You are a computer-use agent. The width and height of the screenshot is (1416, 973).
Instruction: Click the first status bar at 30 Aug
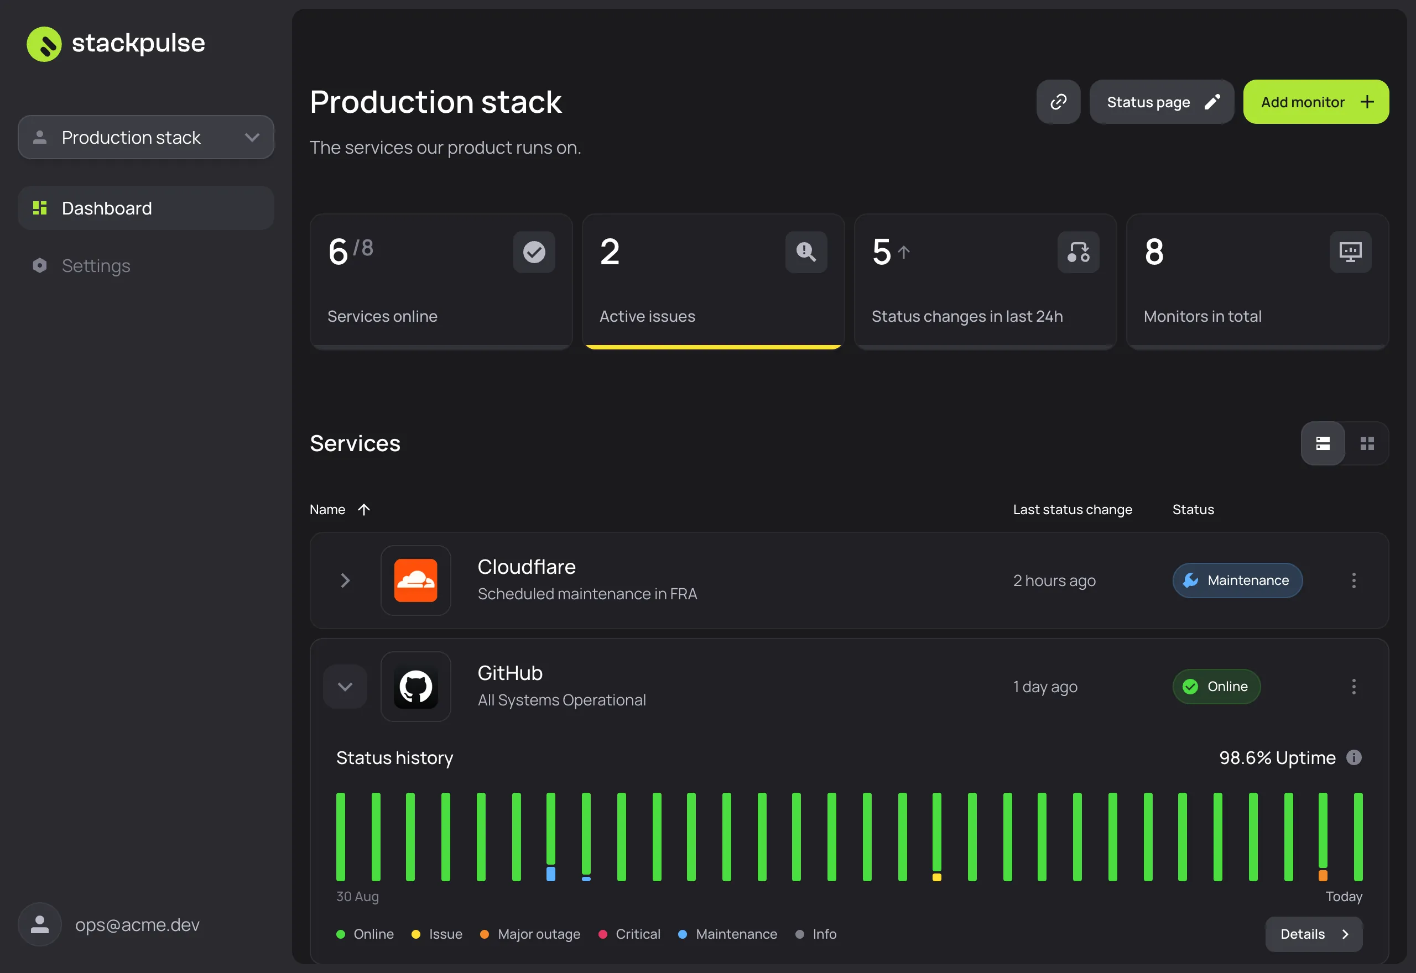[x=340, y=836]
